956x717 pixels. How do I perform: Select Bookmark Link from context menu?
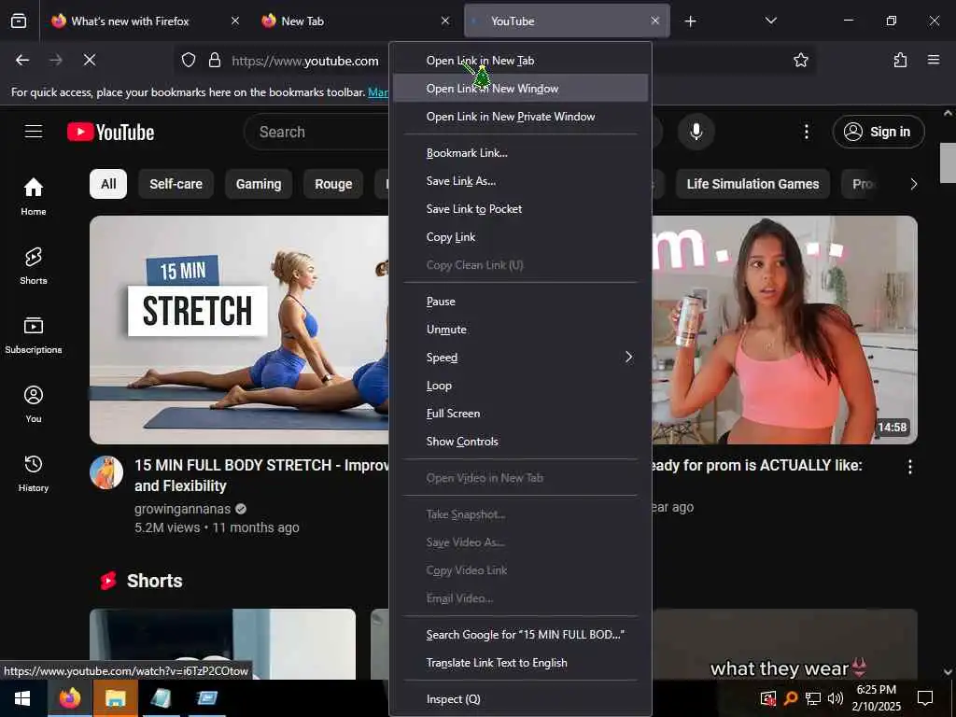click(x=520, y=153)
